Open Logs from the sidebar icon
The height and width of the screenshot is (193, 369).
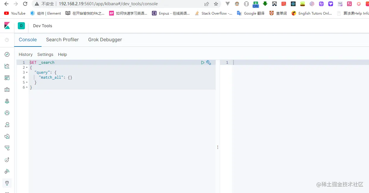coord(7,136)
